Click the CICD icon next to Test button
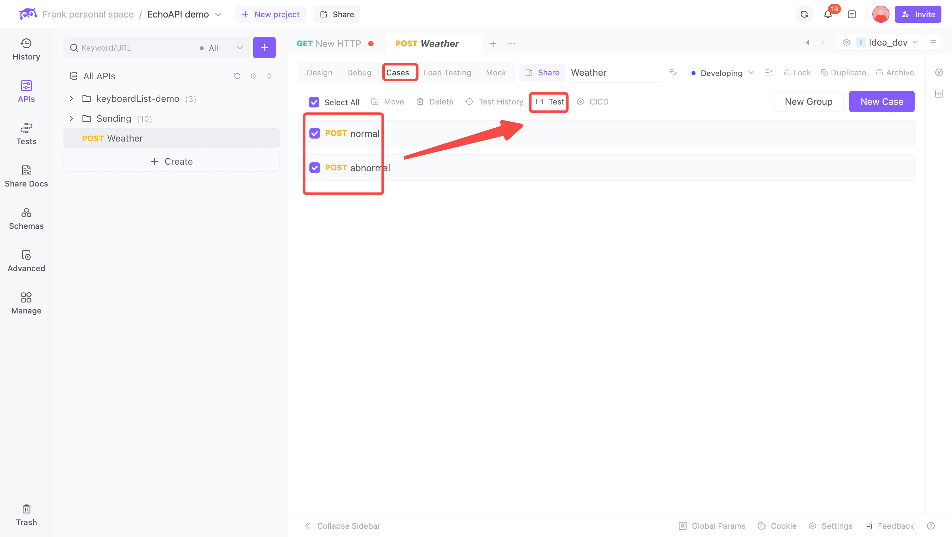The height and width of the screenshot is (537, 952). (x=580, y=102)
